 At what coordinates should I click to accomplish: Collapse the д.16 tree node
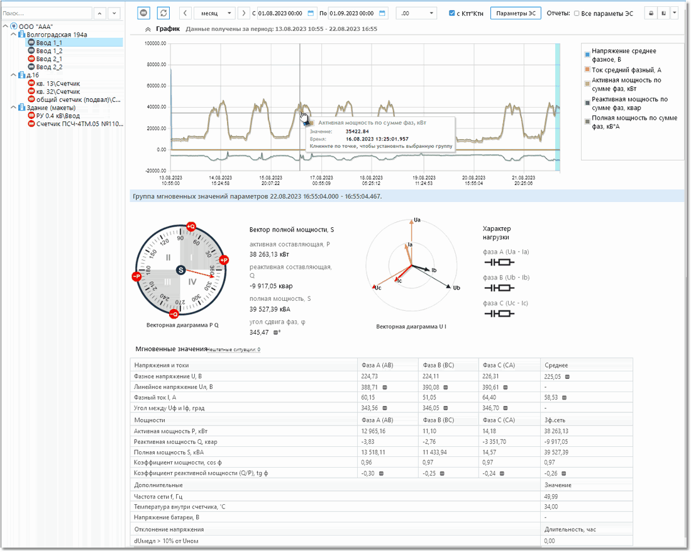[x=13, y=75]
